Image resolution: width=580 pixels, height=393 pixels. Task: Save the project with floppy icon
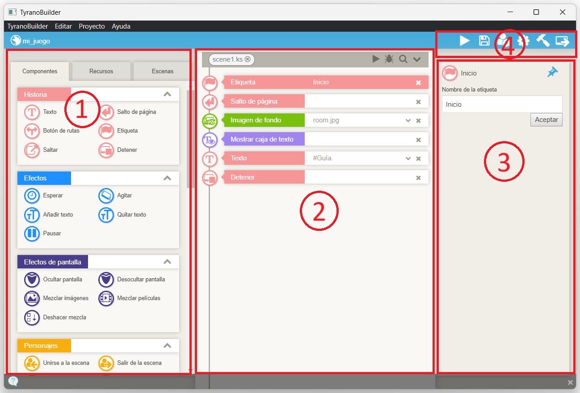[484, 41]
